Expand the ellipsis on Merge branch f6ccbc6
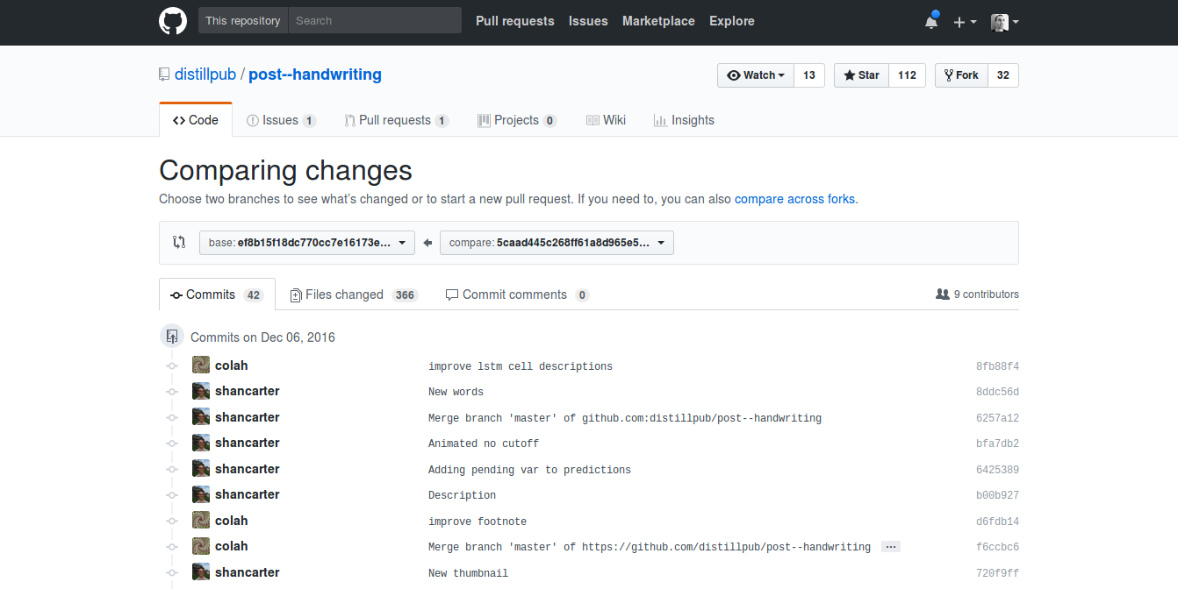Image resolution: width=1178 pixels, height=589 pixels. click(891, 547)
